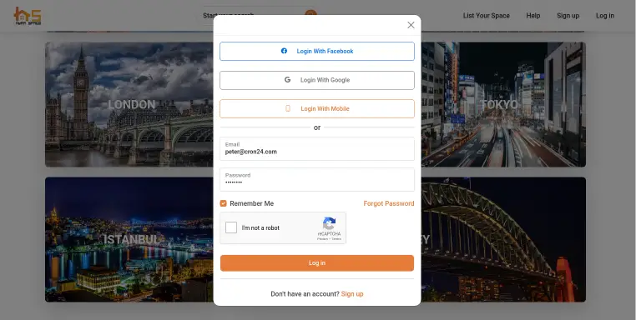Select the Istanbul destination card
This screenshot has width=636, height=320.
129,239
